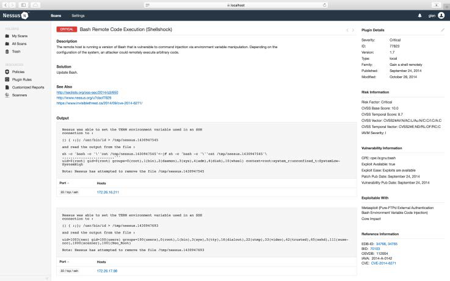The height and width of the screenshot is (281, 450).
Task: Click the Family Gain a shell remotely value
Action: click(x=406, y=65)
